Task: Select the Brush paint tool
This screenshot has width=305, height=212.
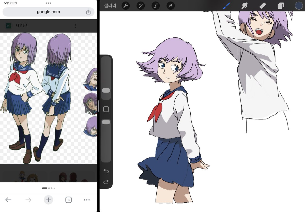Action: [226, 6]
